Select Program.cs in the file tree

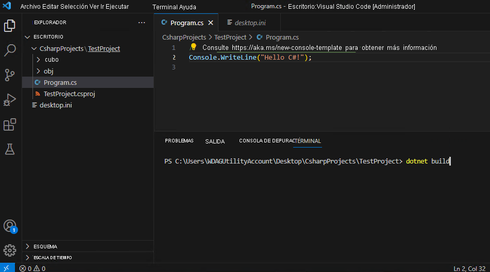88,82
